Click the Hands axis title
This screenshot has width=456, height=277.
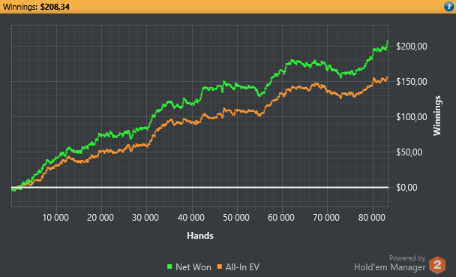point(200,236)
